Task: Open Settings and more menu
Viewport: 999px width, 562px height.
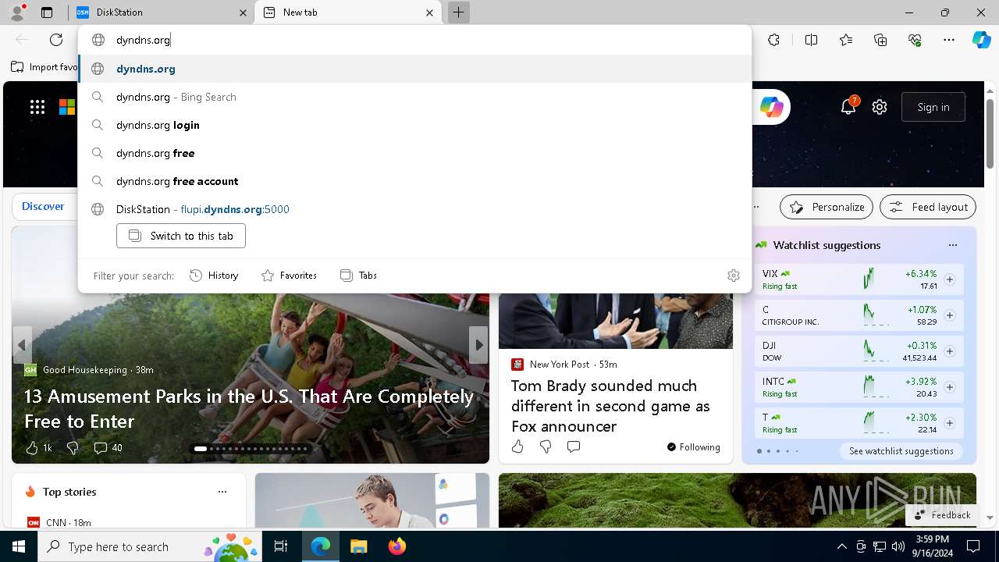Action: [949, 40]
